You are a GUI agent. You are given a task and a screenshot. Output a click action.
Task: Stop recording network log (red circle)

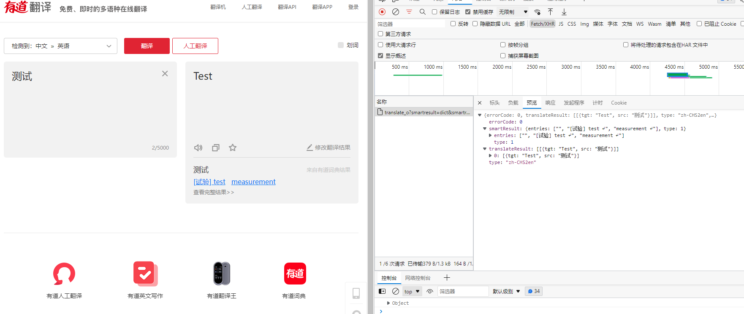click(x=382, y=12)
